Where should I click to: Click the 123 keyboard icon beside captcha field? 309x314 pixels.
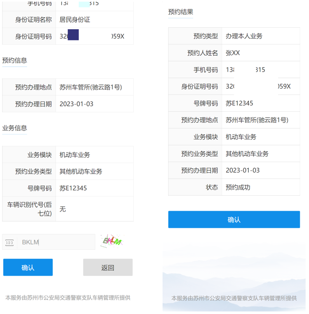tap(9, 242)
